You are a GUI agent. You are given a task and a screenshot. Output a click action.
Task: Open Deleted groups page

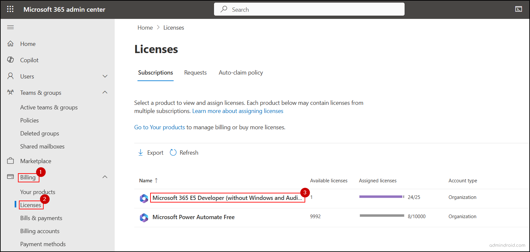(x=40, y=133)
